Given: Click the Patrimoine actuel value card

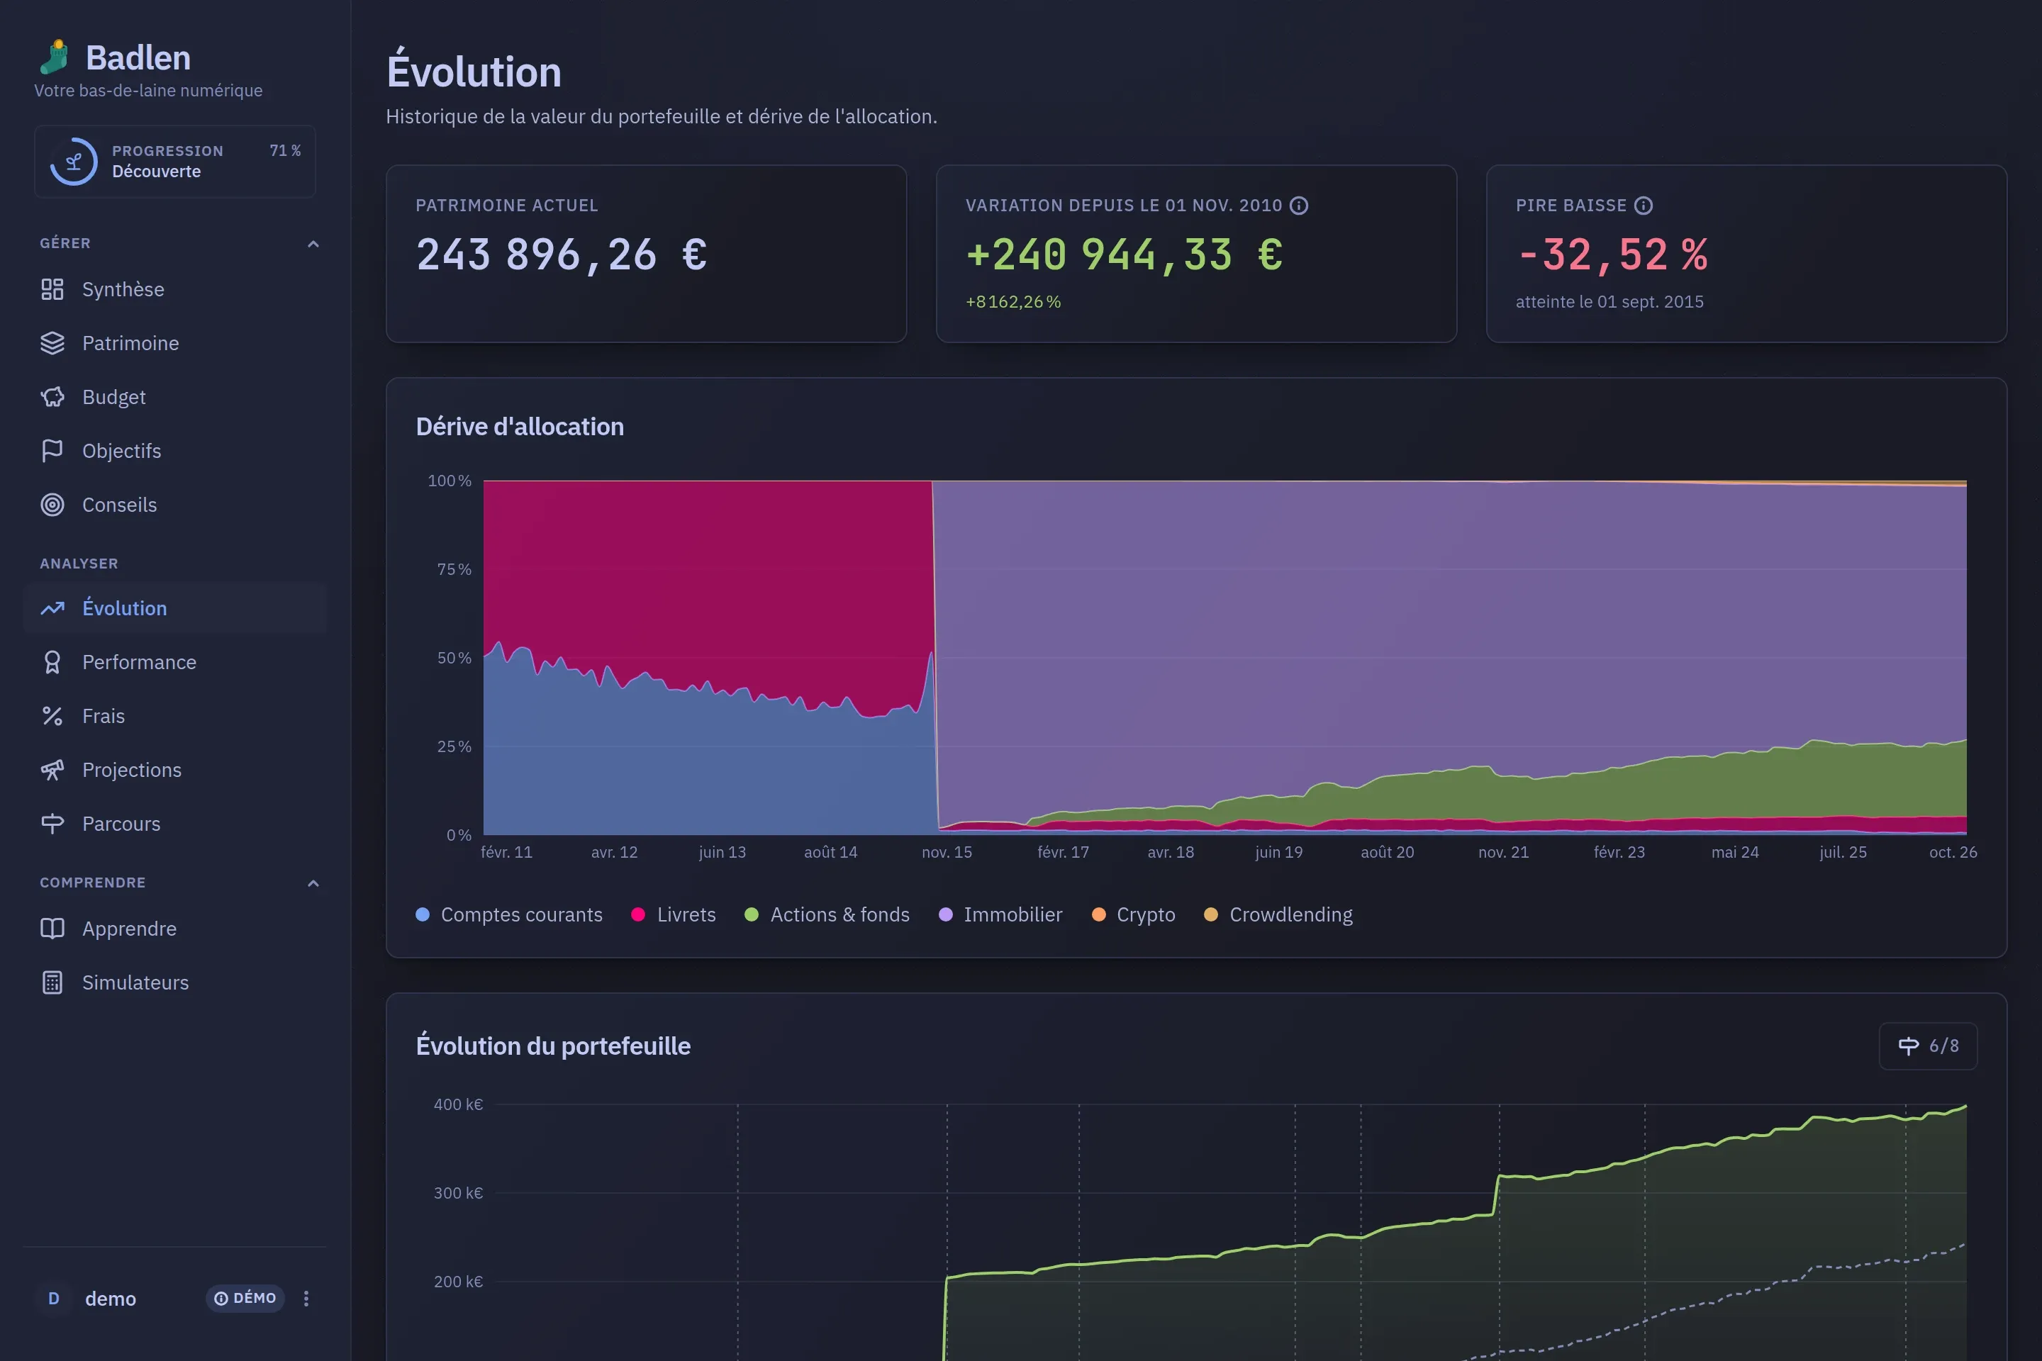Looking at the screenshot, I should (x=646, y=254).
